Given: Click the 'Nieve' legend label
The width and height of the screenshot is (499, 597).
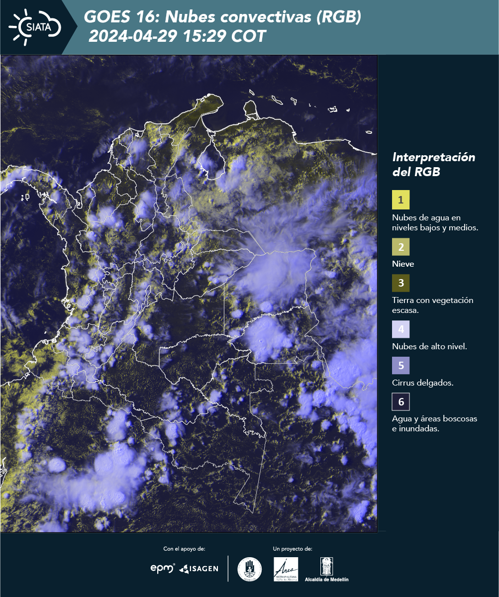Looking at the screenshot, I should tap(403, 264).
